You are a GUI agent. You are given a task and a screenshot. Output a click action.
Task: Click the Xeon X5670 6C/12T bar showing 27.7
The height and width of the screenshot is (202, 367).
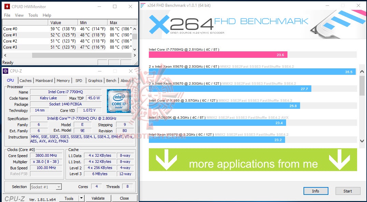[x=230, y=89]
